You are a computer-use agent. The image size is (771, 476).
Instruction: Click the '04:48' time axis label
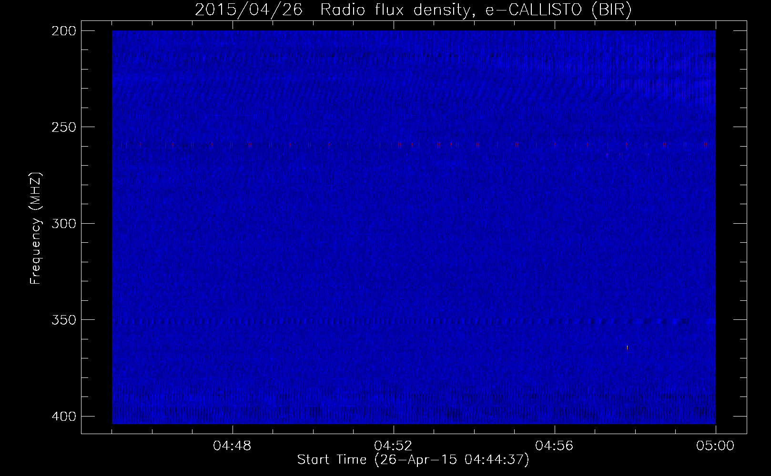tap(232, 446)
